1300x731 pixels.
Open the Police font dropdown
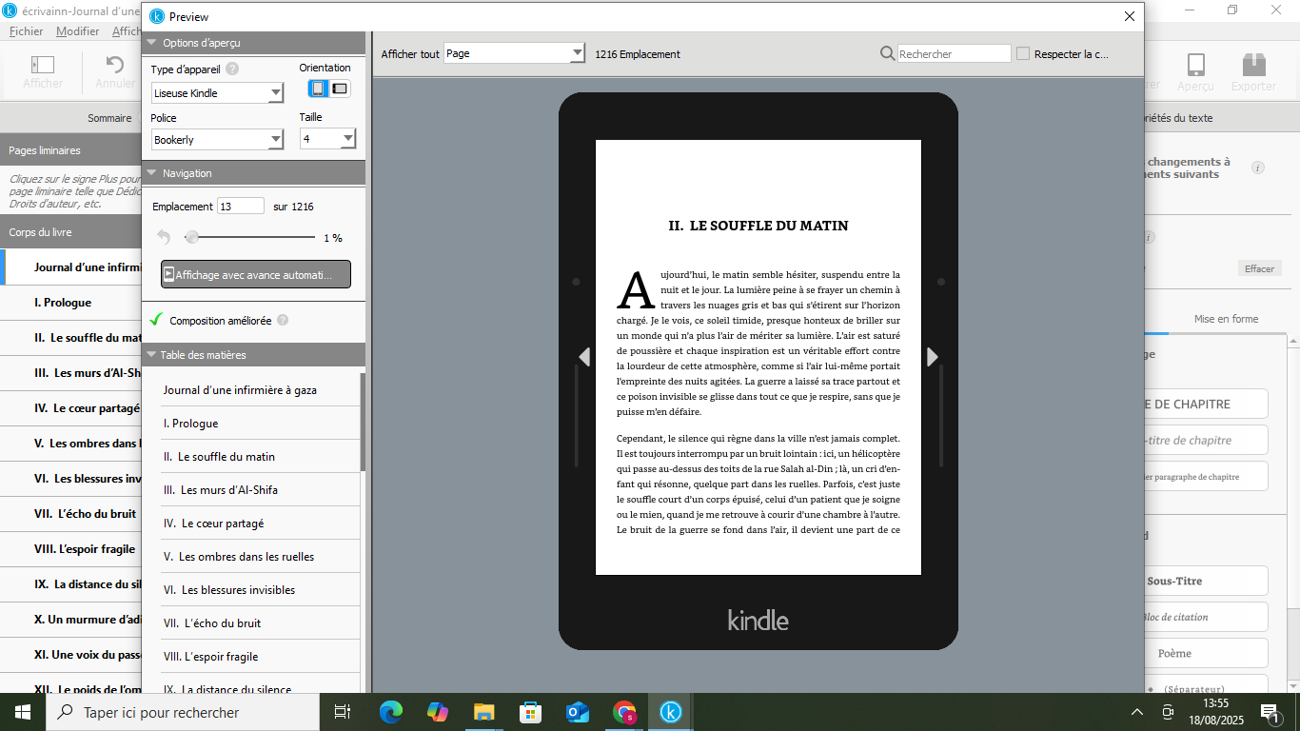pos(218,140)
